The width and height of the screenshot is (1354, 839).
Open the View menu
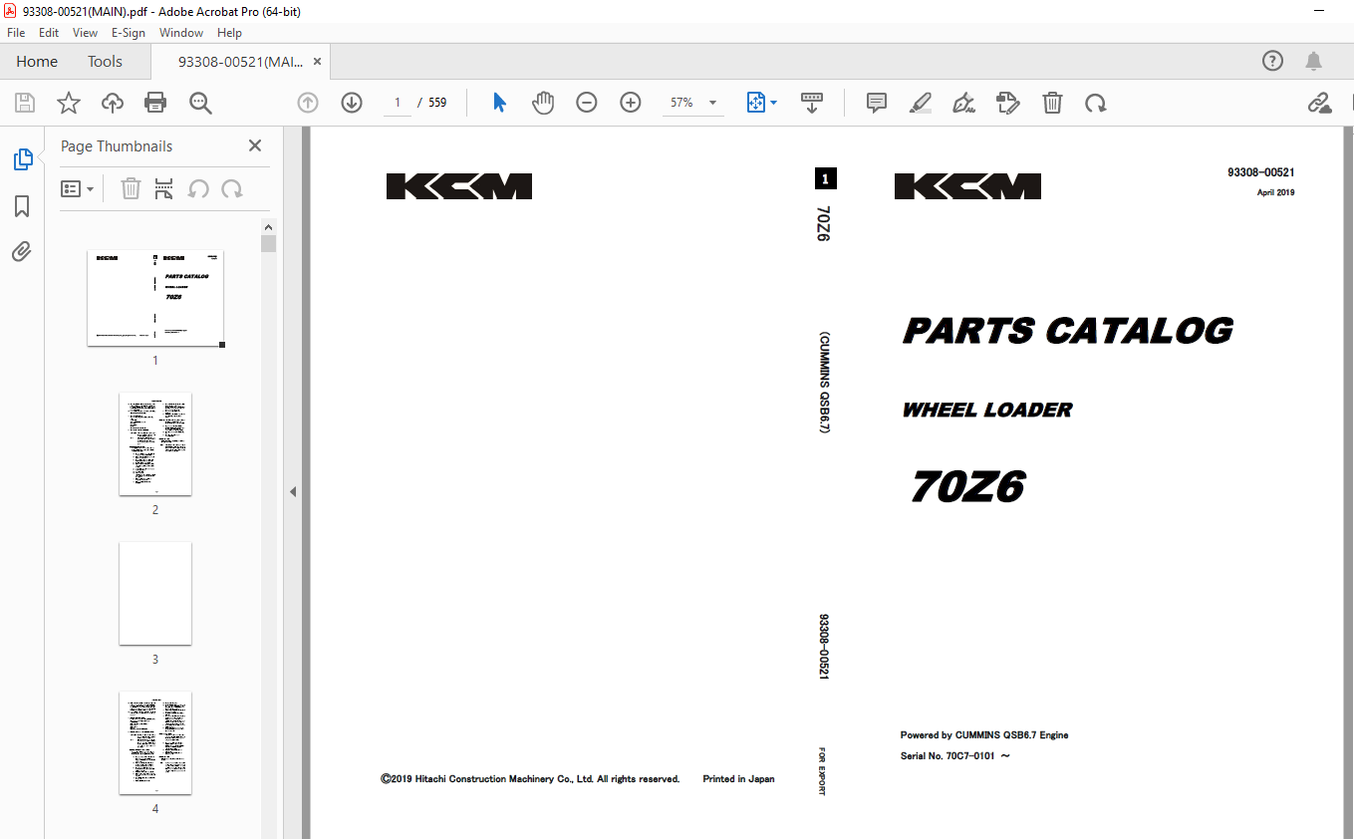[x=86, y=33]
